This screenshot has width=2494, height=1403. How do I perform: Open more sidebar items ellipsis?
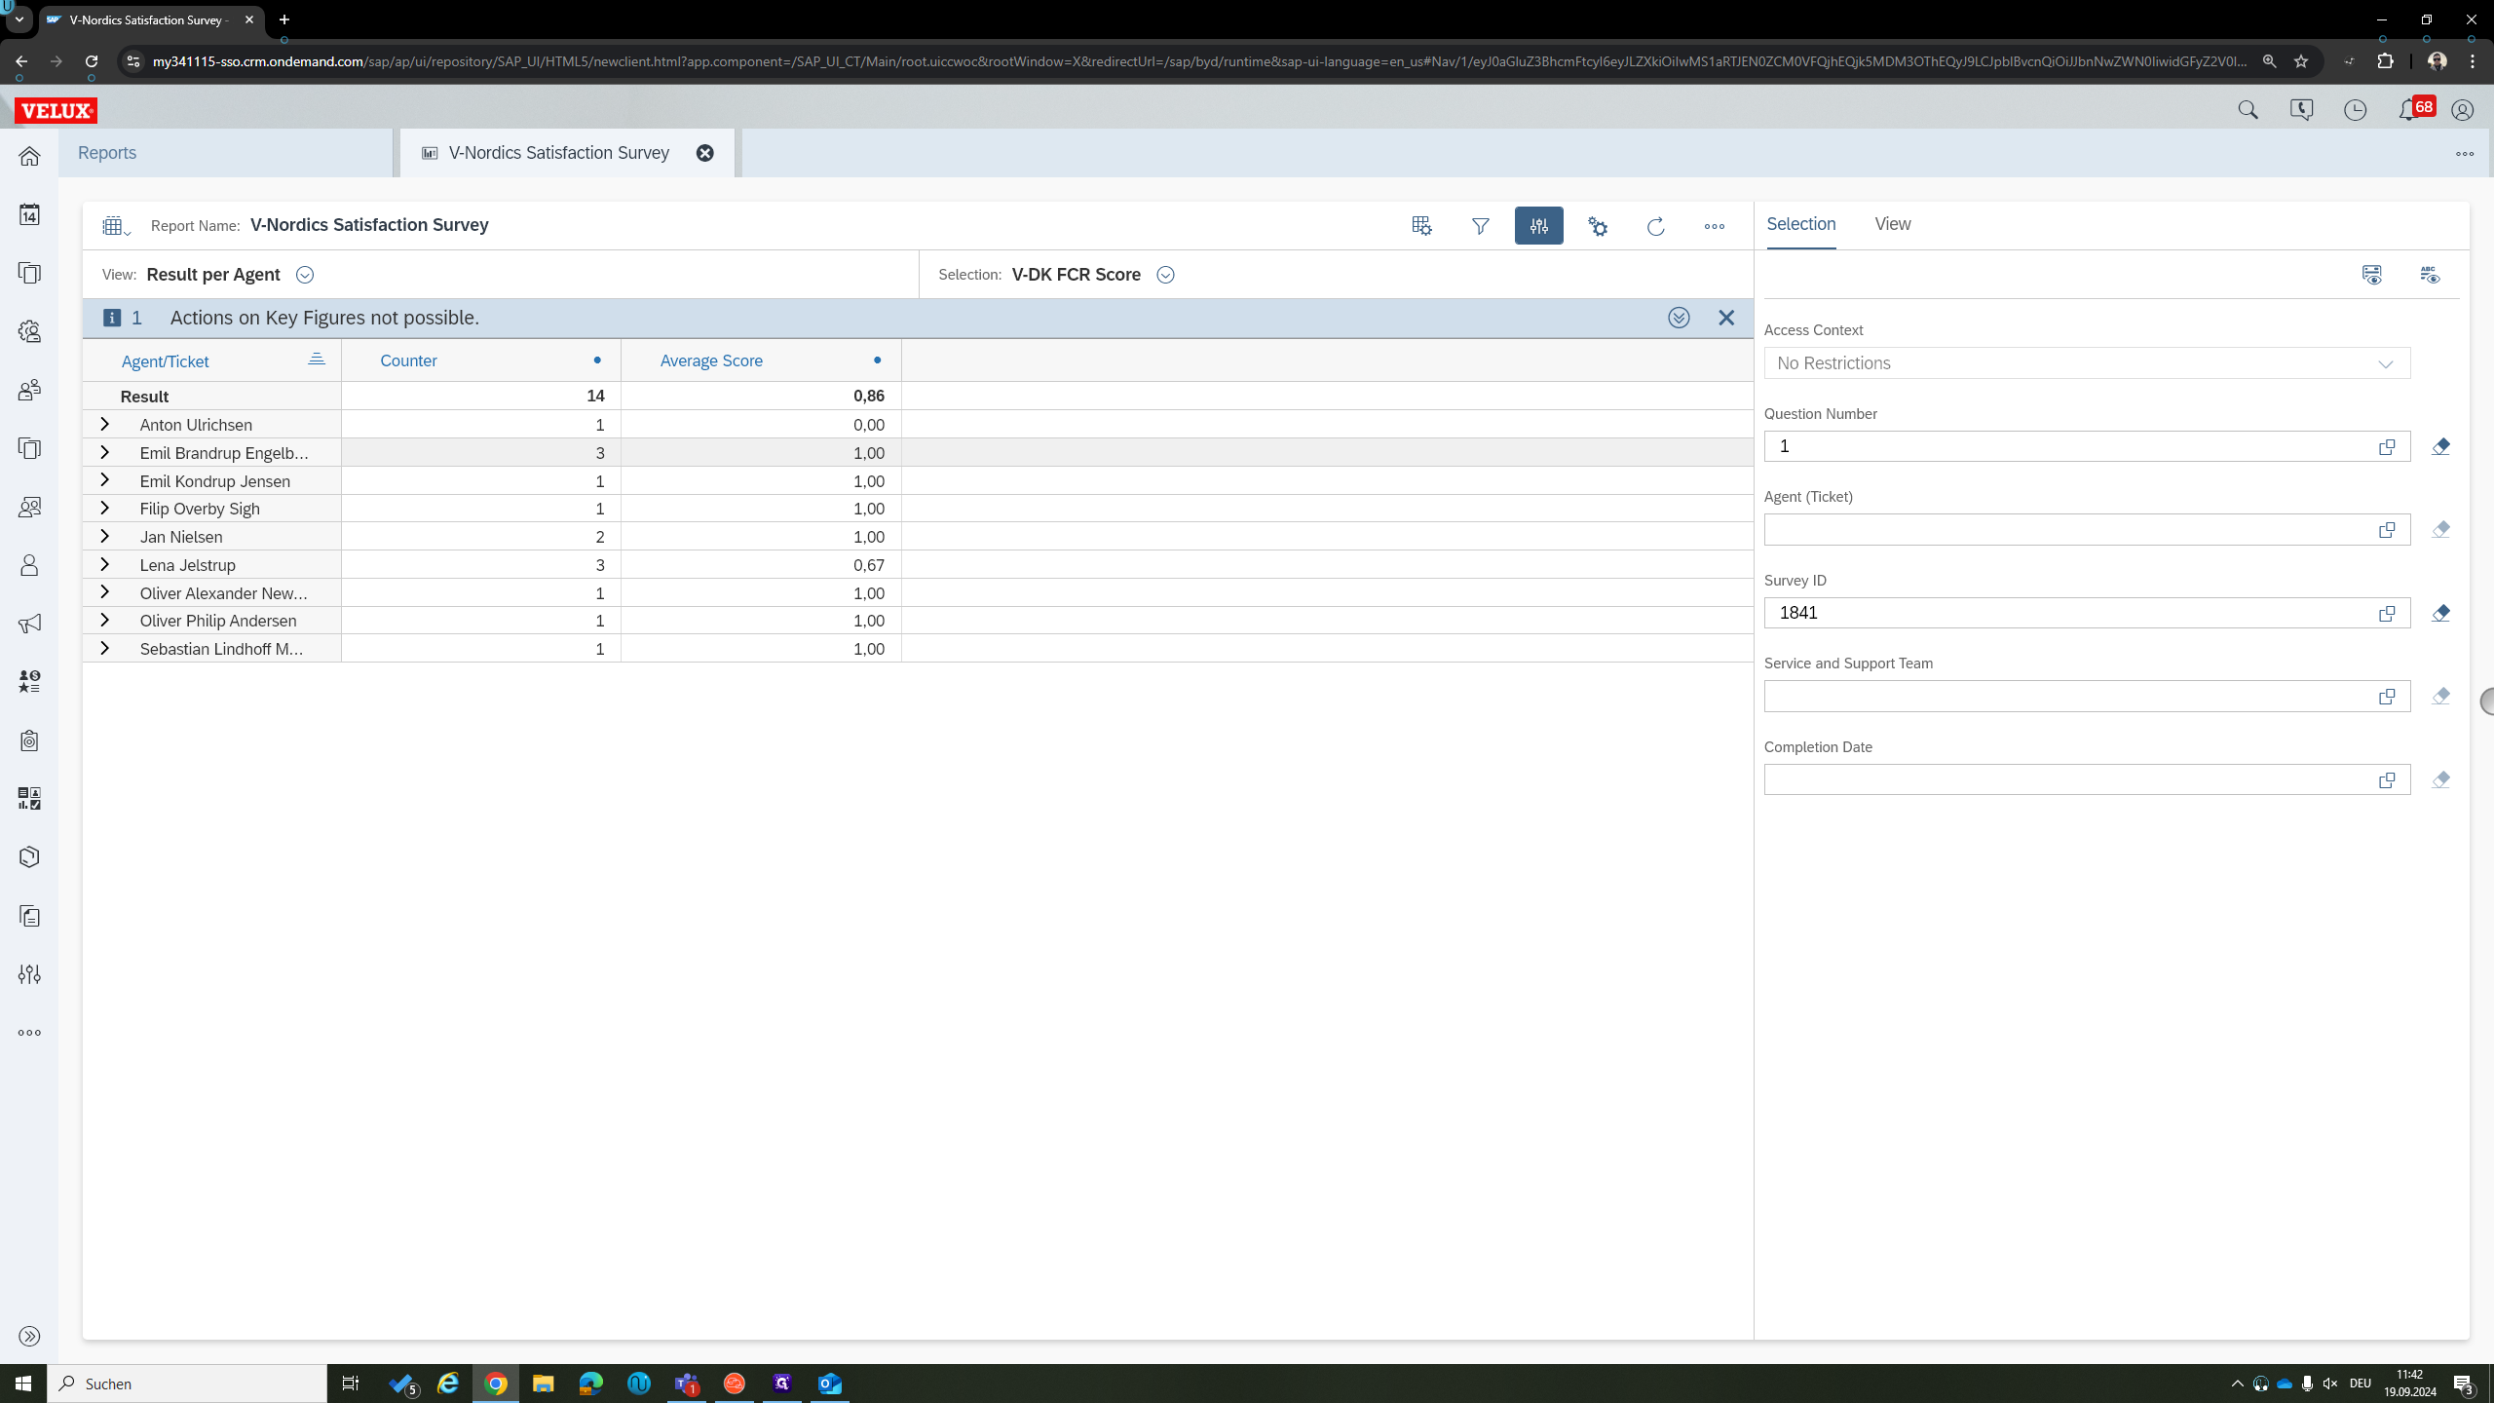tap(29, 1033)
